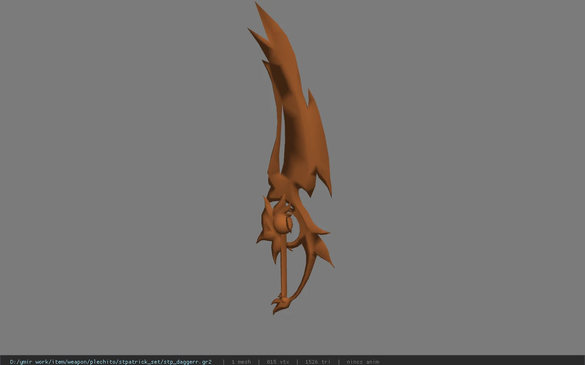Screen dimensions: 585x365
Task: Click the "nincs anim" status entry
Action: click(363, 362)
